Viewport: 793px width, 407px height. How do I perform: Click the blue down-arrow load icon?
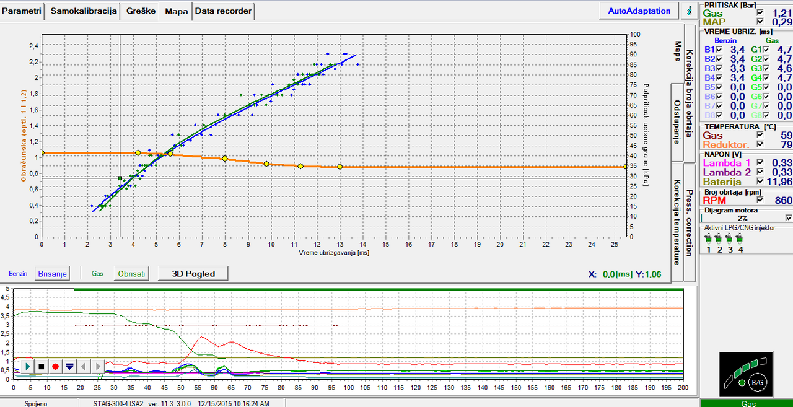point(69,366)
